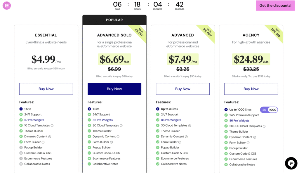Click info icon beside Advanced plan's Form Builder
The image size is (299, 173).
[x=180, y=142]
